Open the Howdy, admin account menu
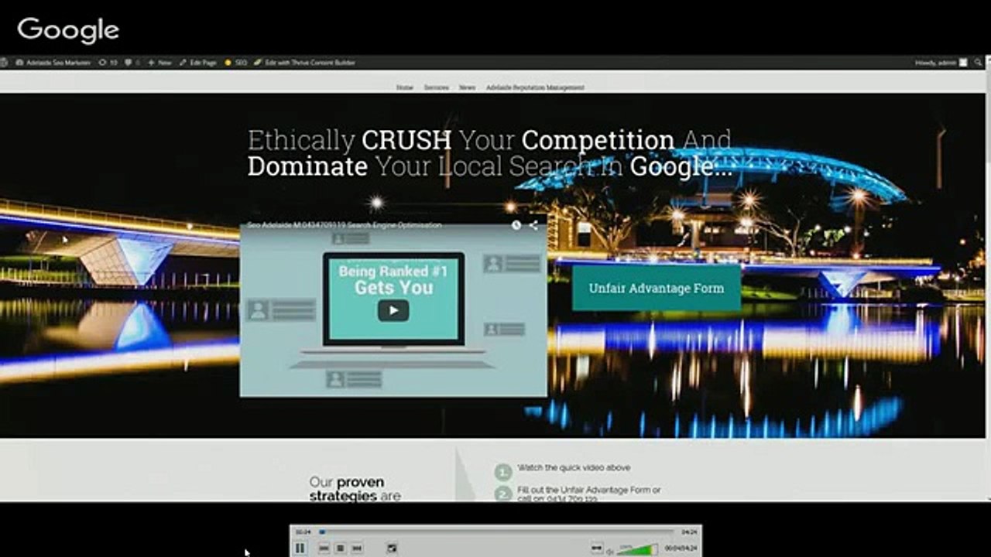 click(941, 63)
